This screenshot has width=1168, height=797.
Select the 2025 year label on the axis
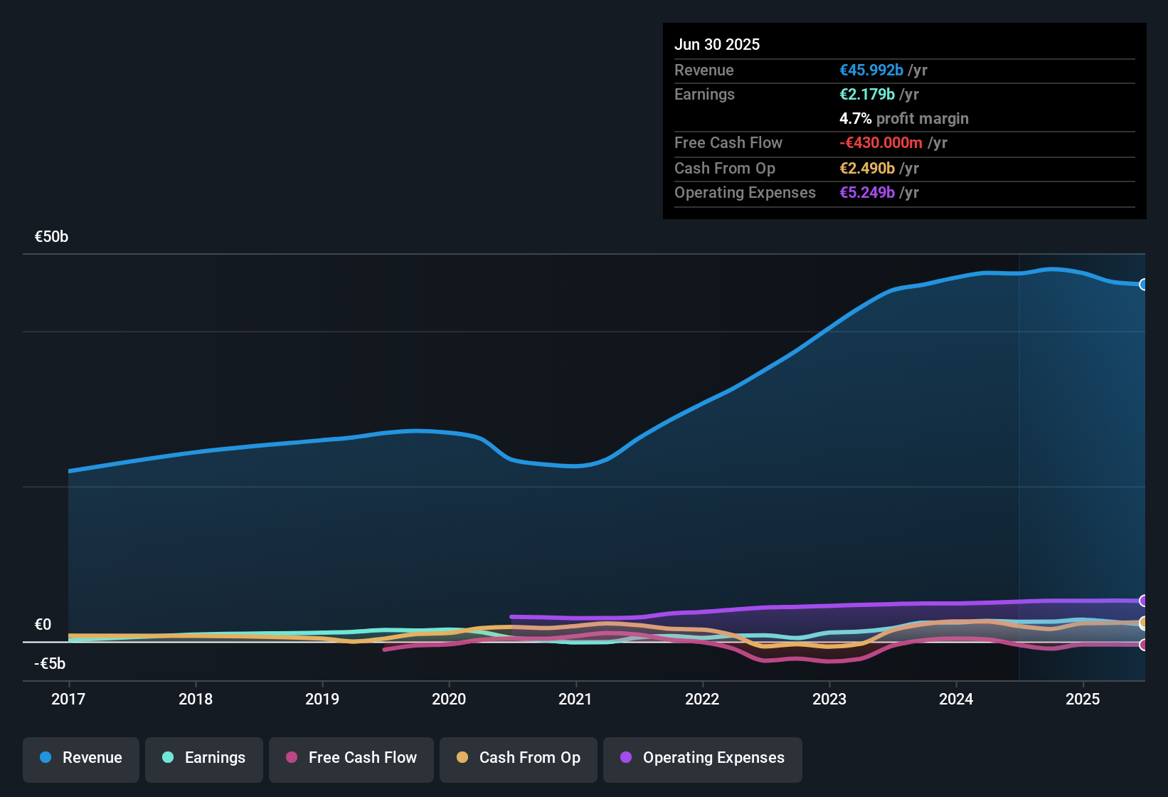click(x=1083, y=700)
